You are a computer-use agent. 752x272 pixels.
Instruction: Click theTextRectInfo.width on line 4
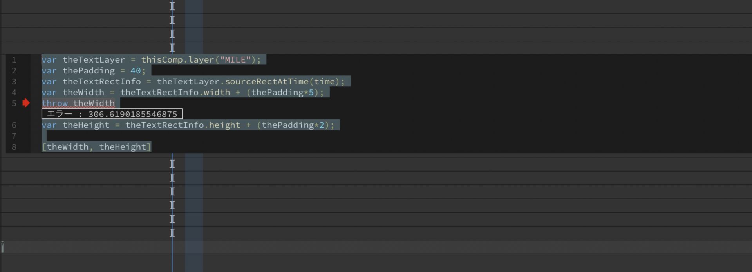click(x=175, y=93)
